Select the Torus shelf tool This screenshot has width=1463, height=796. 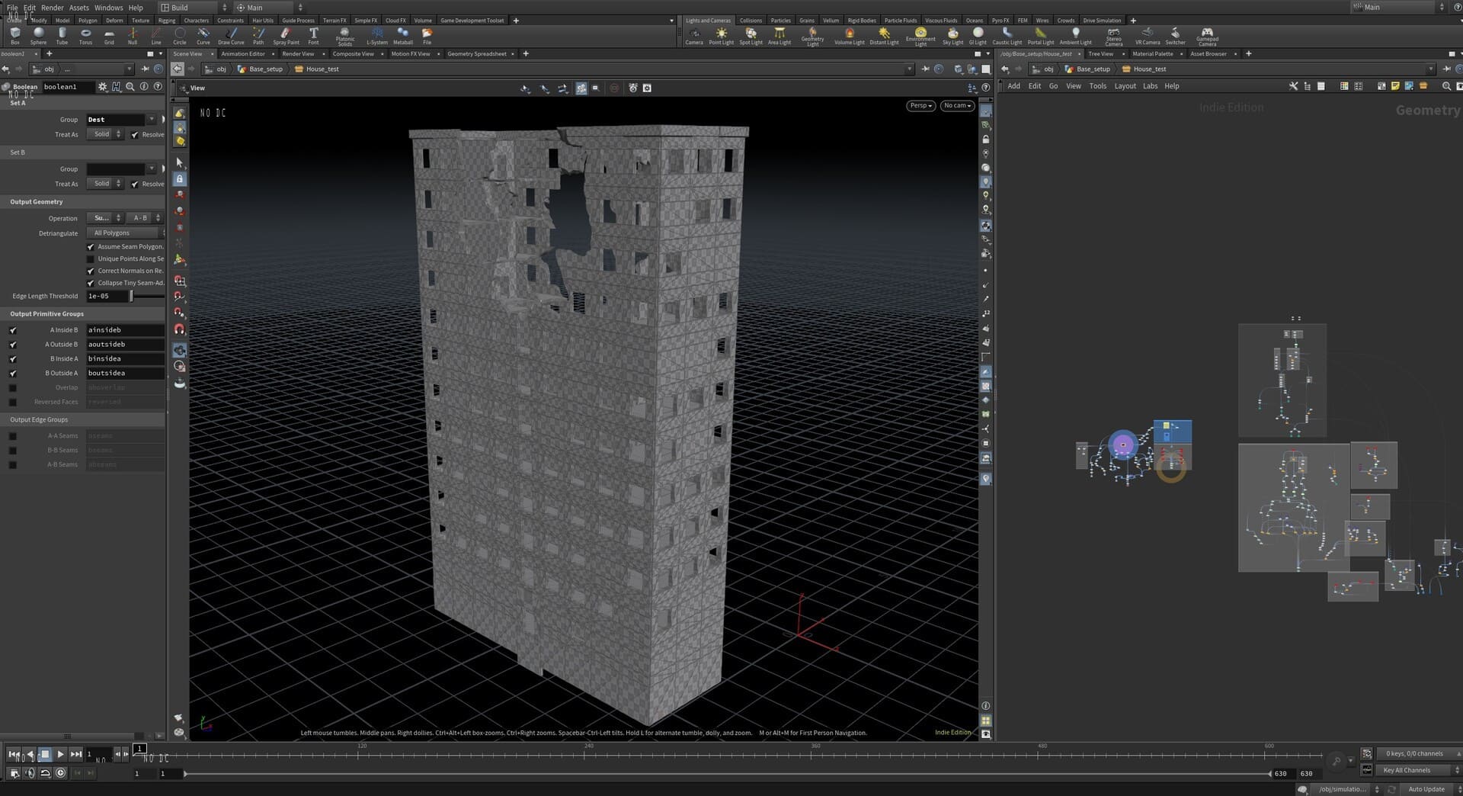click(85, 36)
